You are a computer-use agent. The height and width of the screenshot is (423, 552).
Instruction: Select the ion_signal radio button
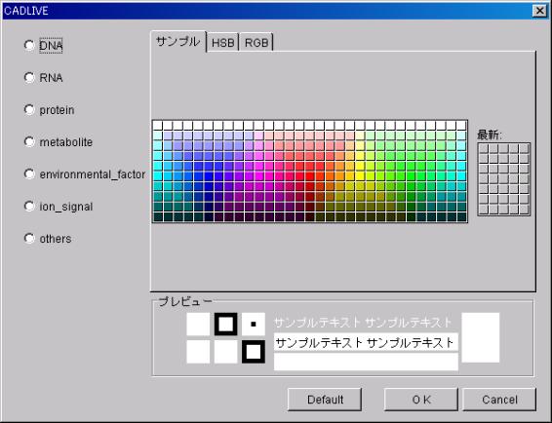click(x=29, y=207)
